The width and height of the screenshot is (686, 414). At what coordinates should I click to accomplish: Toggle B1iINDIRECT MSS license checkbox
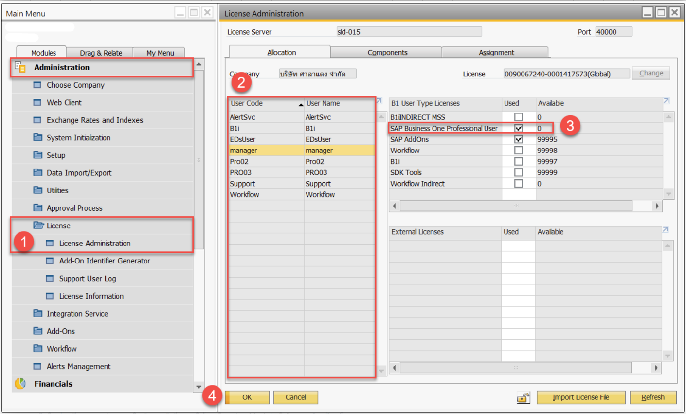click(x=519, y=117)
